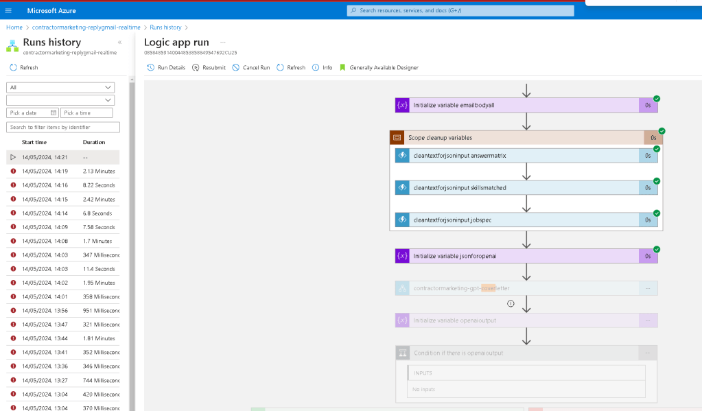Refresh the Runs history list

(x=24, y=68)
